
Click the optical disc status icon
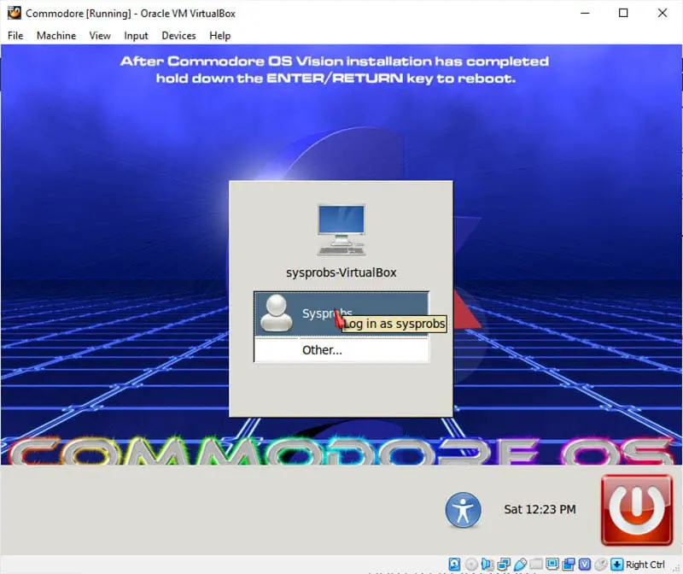471,565
